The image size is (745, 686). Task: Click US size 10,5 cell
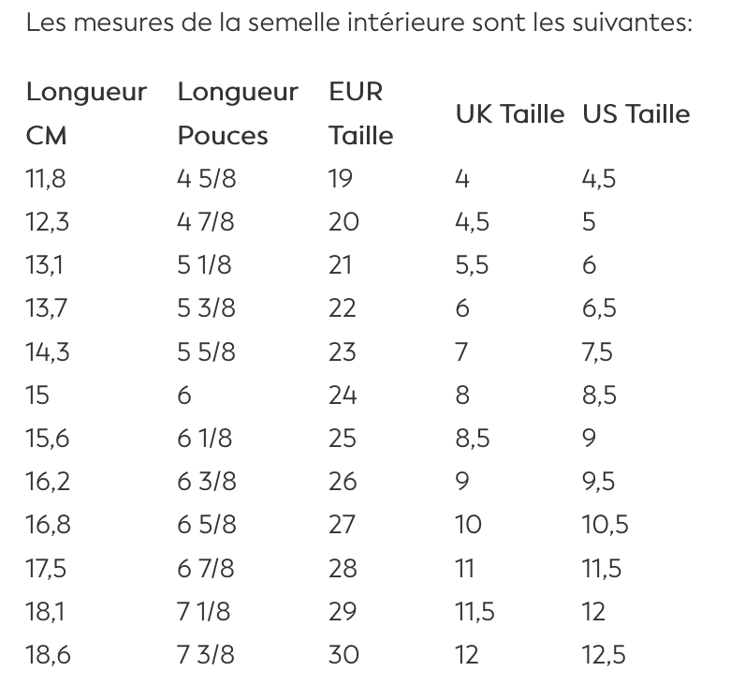click(x=605, y=524)
